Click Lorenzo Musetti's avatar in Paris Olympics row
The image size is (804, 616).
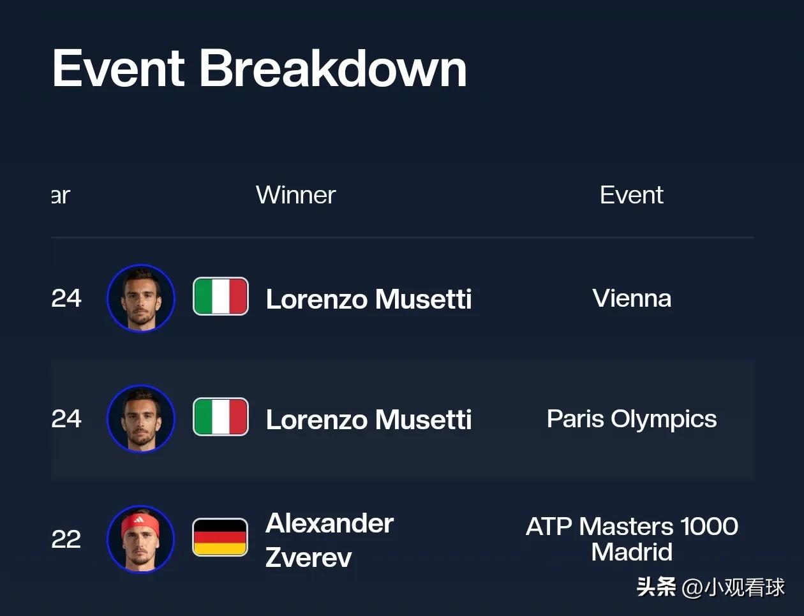click(141, 418)
